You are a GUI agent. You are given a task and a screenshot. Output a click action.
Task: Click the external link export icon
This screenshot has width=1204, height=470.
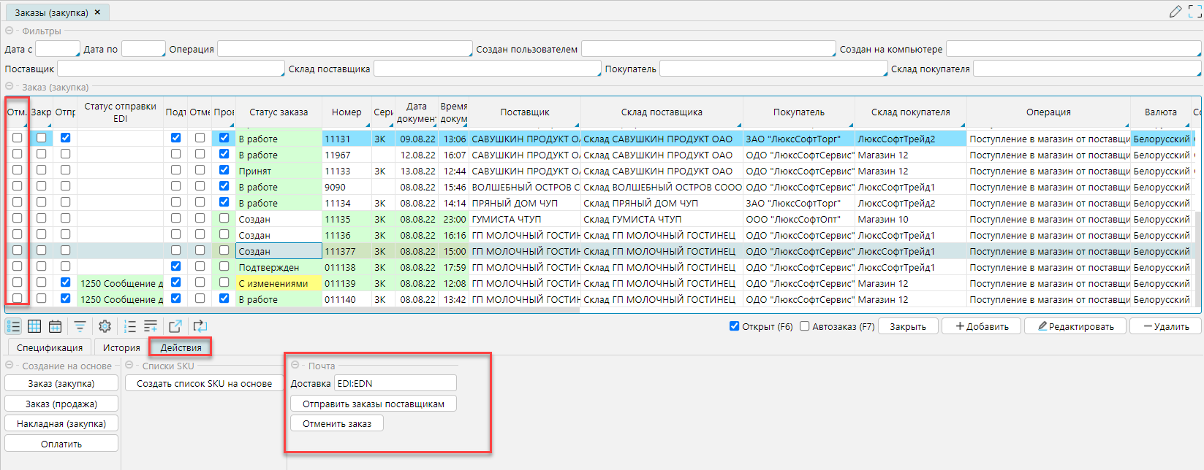point(175,326)
